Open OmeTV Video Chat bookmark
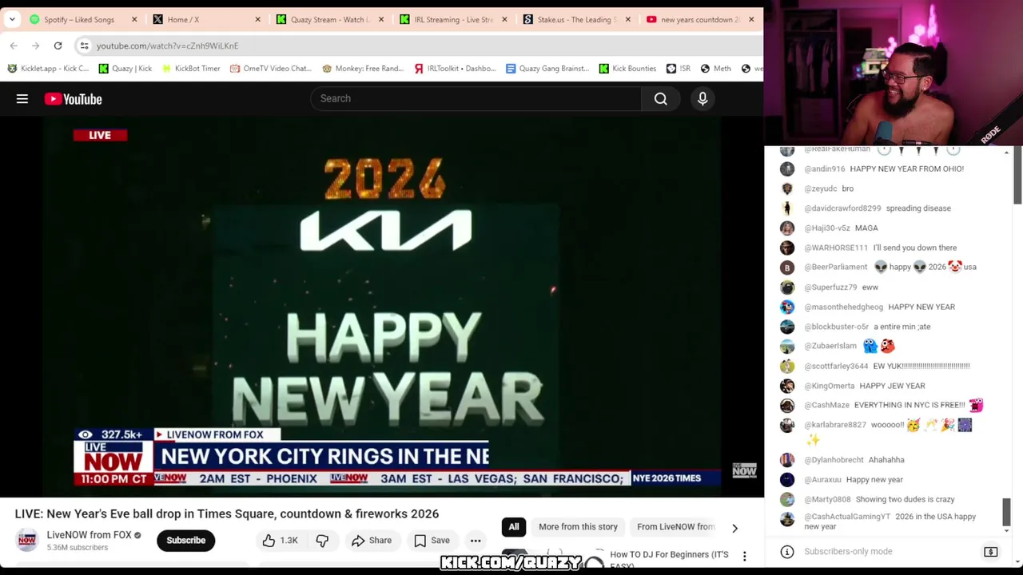The width and height of the screenshot is (1023, 575). [270, 69]
